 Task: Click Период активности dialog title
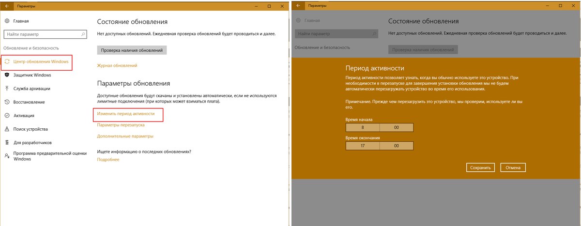pos(375,68)
